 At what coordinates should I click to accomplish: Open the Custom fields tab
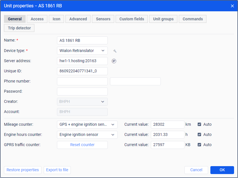coord(132,19)
